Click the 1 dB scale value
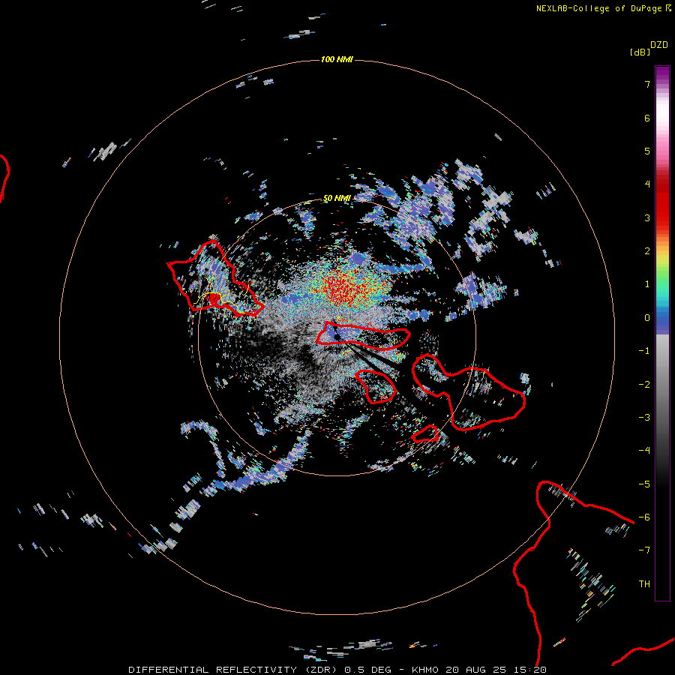The height and width of the screenshot is (675, 675). (x=647, y=284)
